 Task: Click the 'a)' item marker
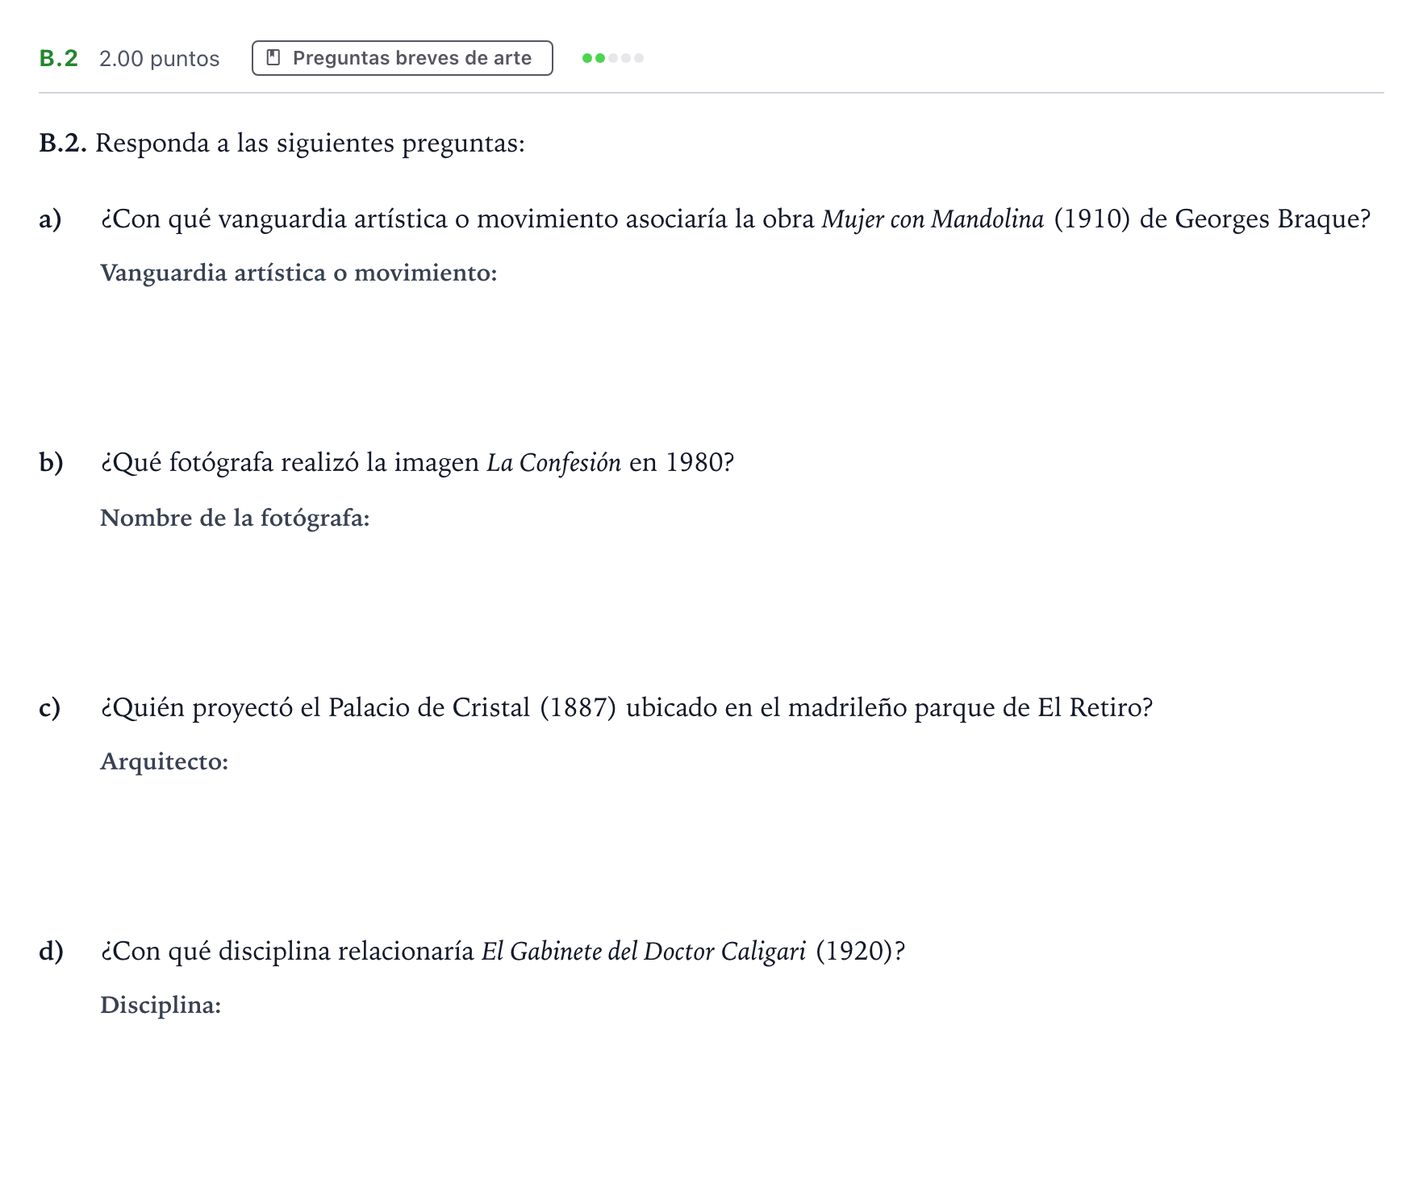[x=50, y=219]
